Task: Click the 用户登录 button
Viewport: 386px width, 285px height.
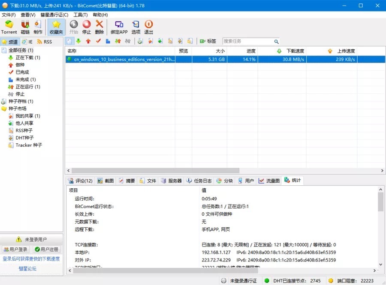Action: click(15, 249)
